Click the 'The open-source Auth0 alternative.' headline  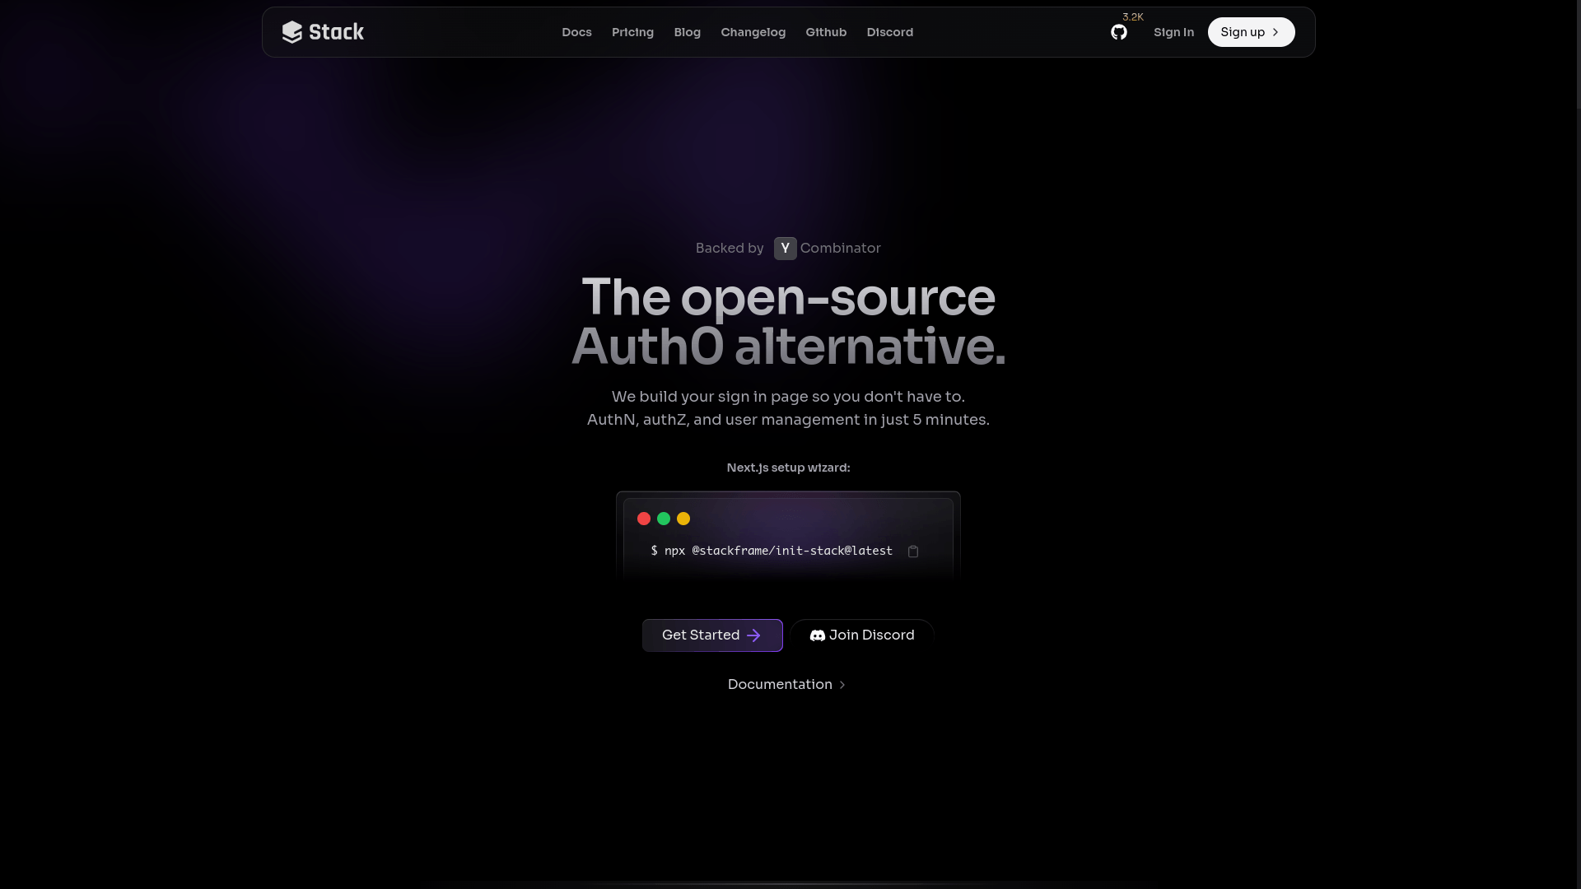(788, 322)
